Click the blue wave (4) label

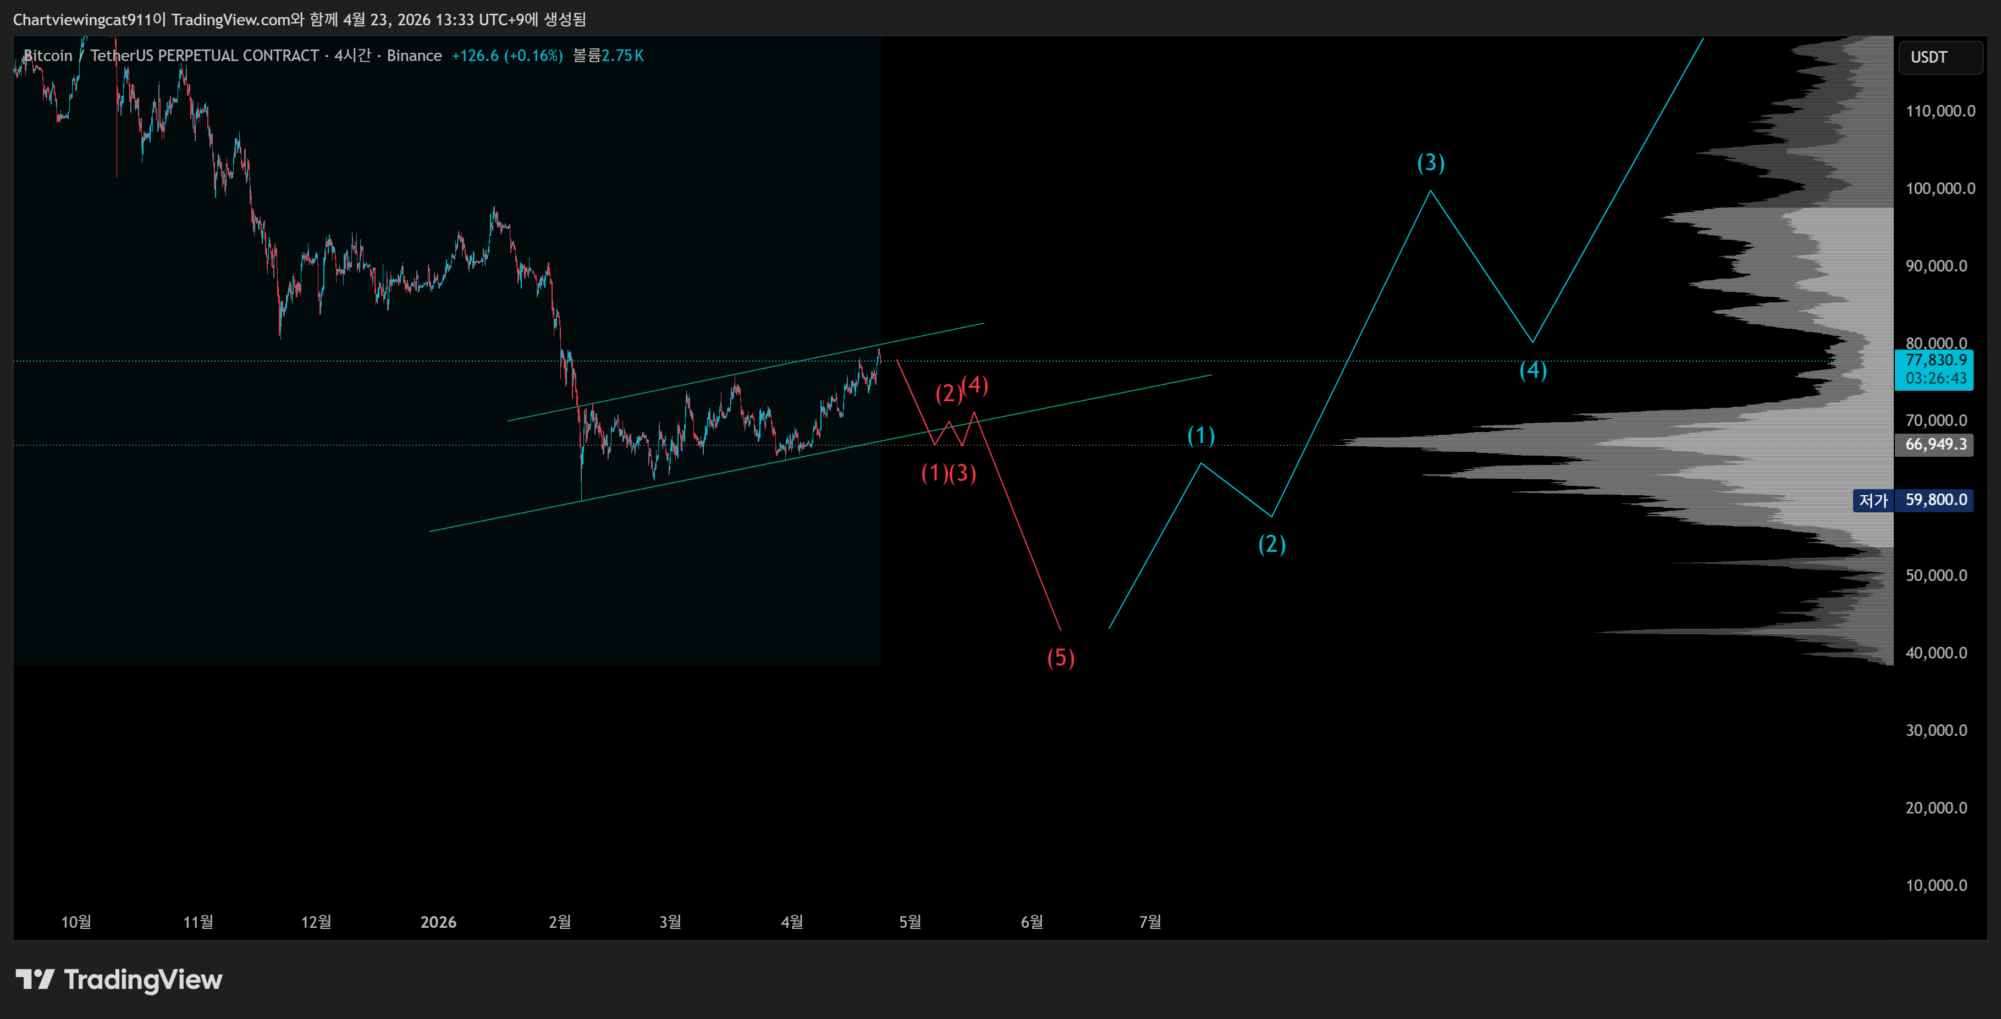tap(1533, 370)
